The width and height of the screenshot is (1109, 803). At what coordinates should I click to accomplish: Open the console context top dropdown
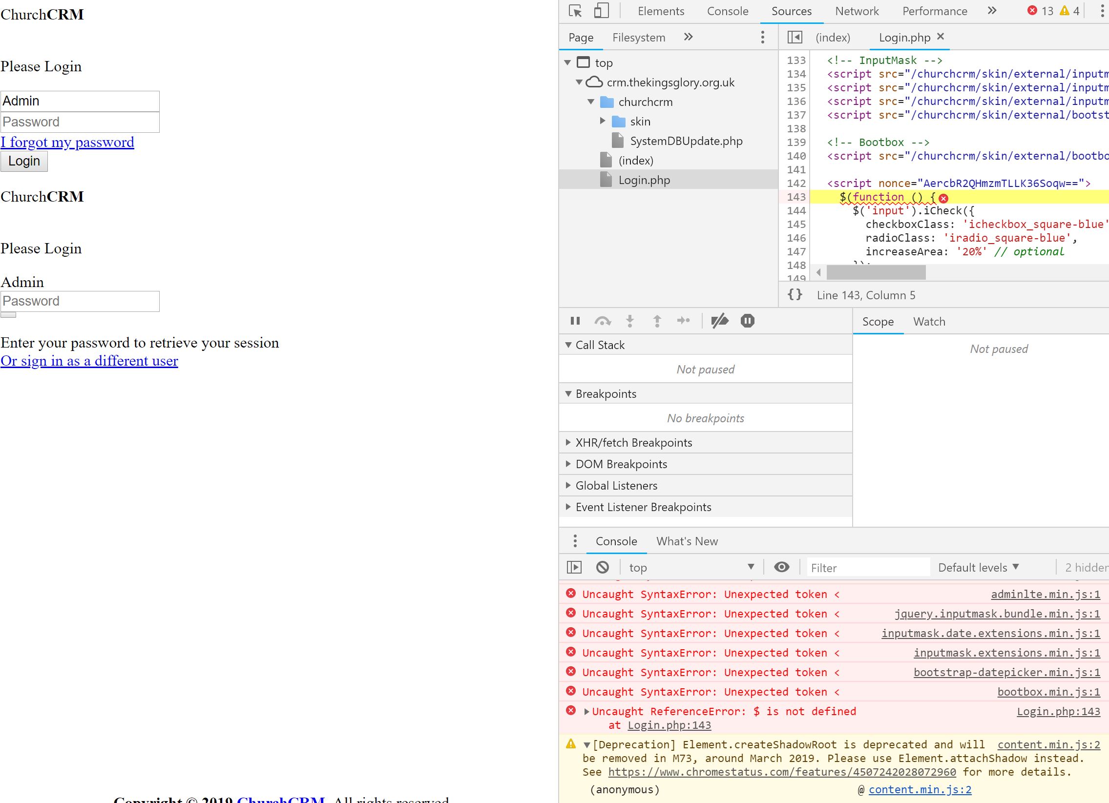(x=691, y=567)
